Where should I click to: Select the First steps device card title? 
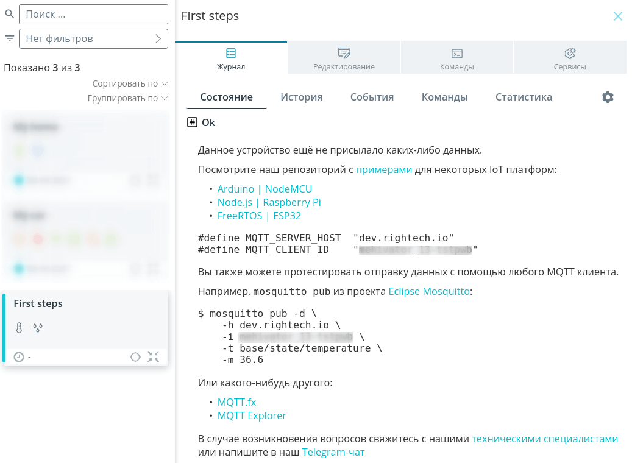point(38,303)
